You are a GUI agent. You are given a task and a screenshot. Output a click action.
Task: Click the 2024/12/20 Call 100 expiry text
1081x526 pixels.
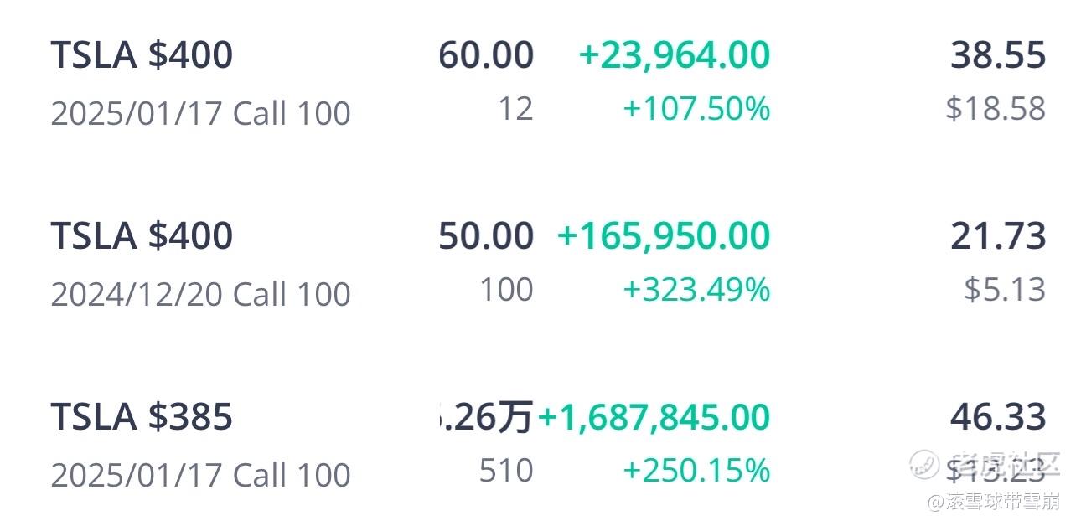click(x=200, y=295)
